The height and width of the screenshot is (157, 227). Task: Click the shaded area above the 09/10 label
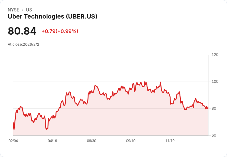click(x=131, y=117)
